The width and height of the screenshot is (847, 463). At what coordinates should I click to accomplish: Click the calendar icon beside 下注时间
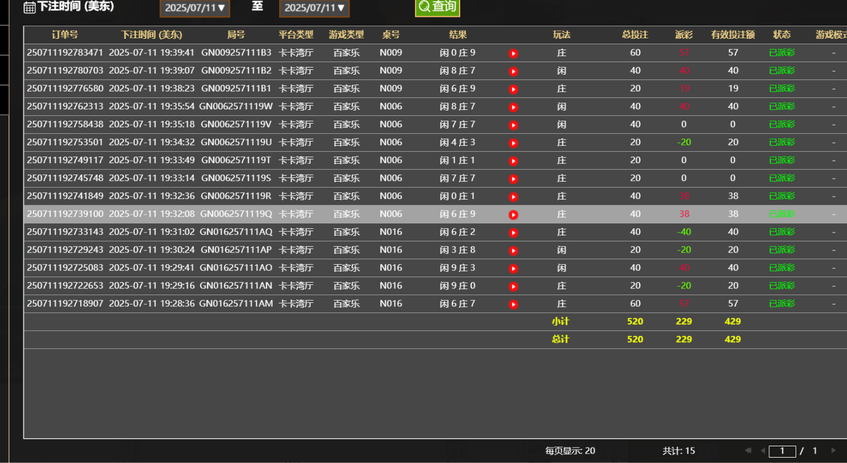coord(29,7)
